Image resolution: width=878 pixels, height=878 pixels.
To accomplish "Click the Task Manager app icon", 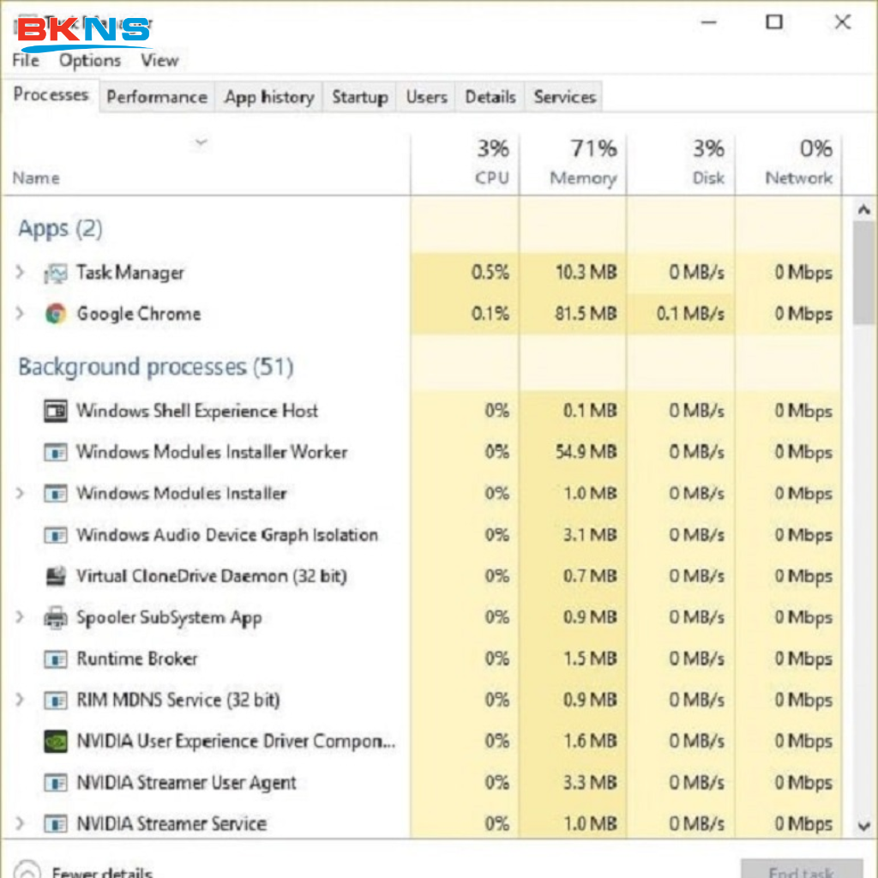I will [57, 272].
